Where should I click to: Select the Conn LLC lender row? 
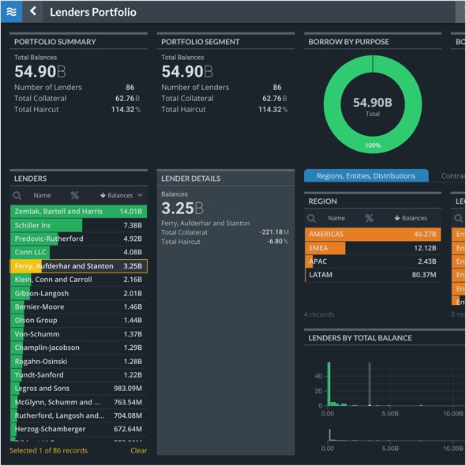[78, 252]
